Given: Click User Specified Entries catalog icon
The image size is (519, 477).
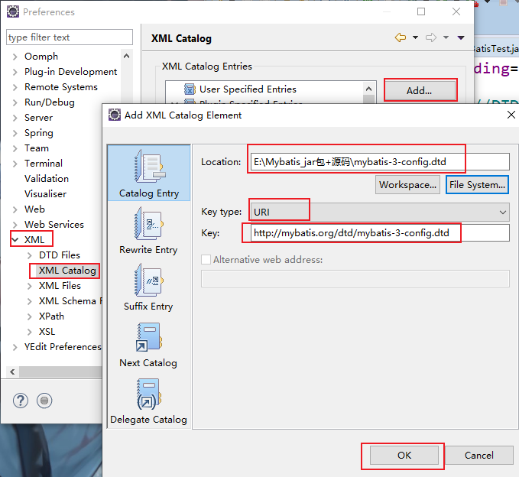Looking at the screenshot, I should pos(190,89).
